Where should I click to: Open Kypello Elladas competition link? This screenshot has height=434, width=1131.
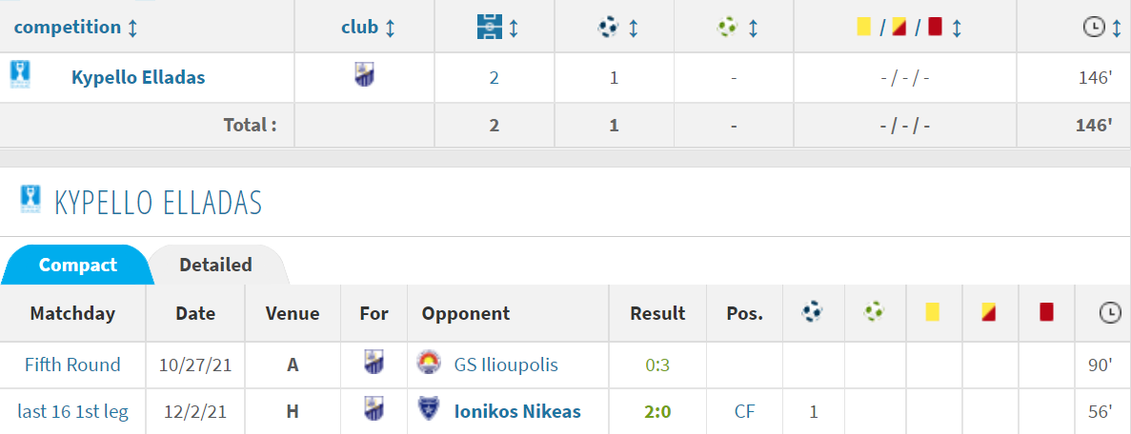pos(138,77)
